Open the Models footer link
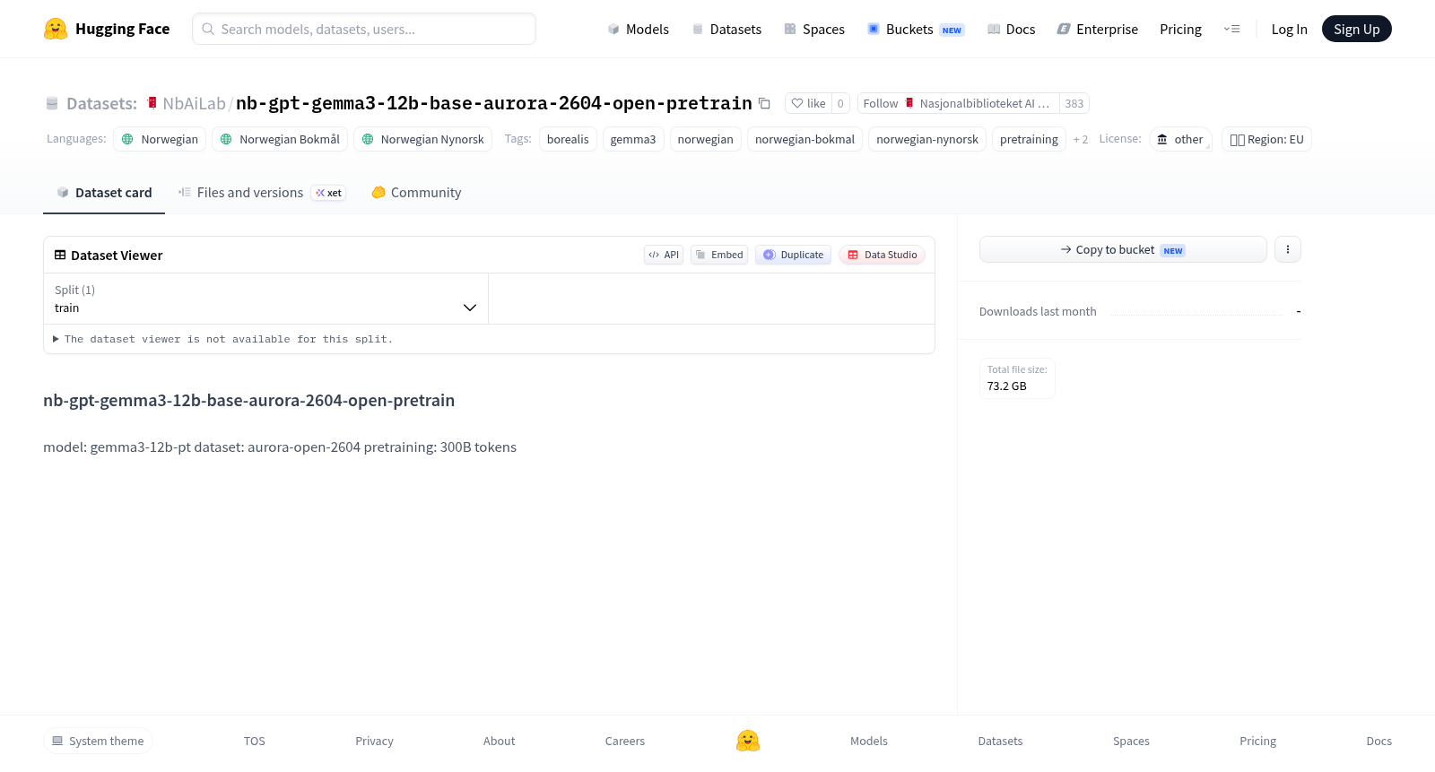Image resolution: width=1435 pixels, height=772 pixels. click(x=869, y=741)
